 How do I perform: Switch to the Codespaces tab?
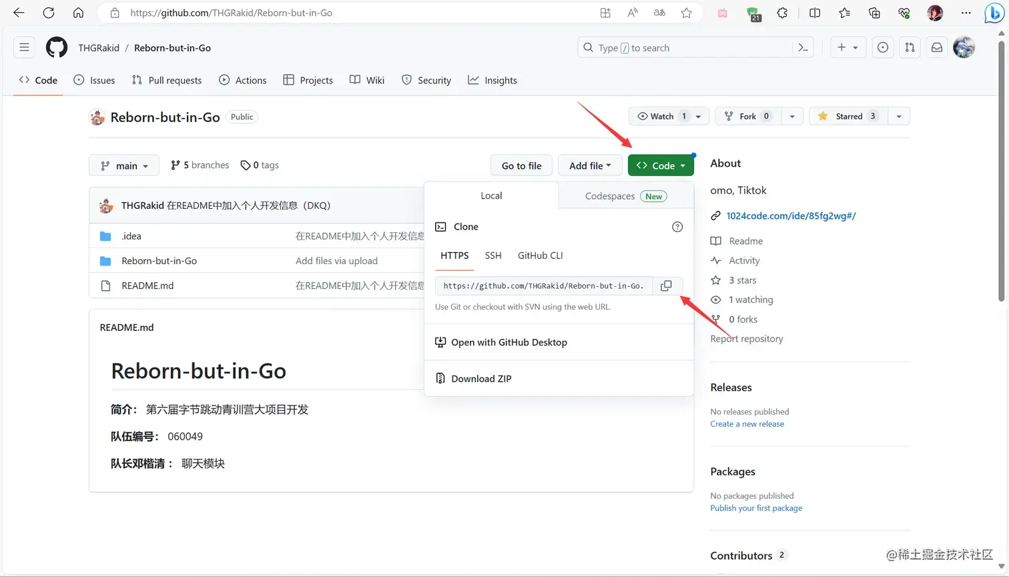point(625,196)
